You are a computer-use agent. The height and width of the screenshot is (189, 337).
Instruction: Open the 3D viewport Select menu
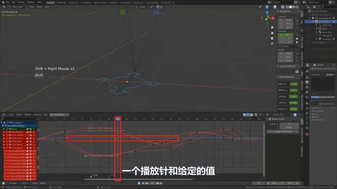click(39, 7)
